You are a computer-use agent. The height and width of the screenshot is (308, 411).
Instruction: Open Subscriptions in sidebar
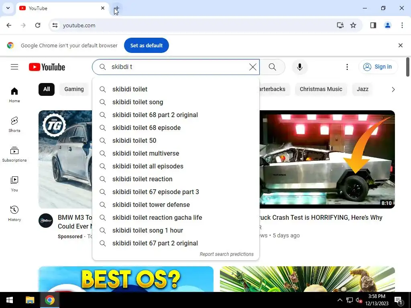click(x=14, y=154)
